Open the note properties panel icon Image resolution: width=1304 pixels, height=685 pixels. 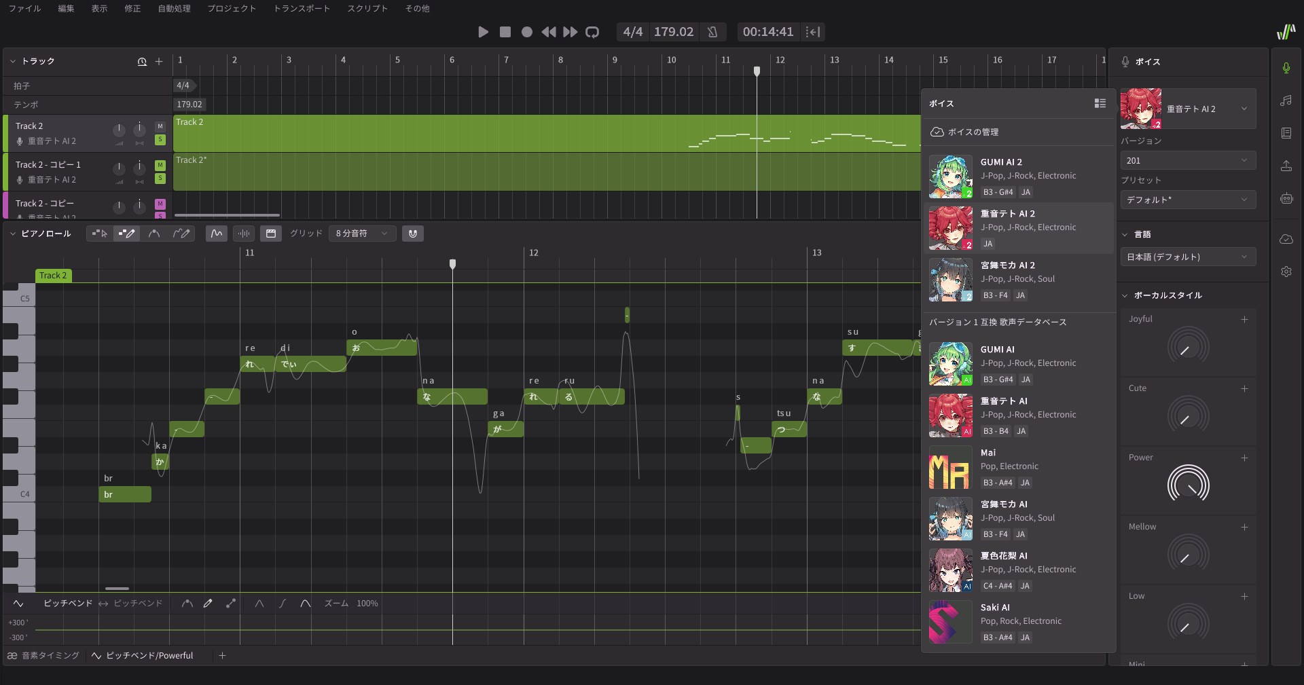point(1286,100)
